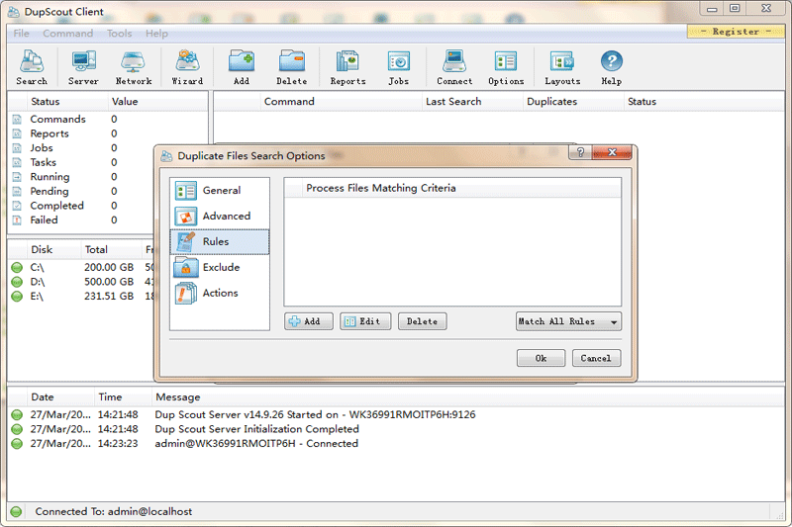Open the Command menu
The height and width of the screenshot is (527, 792).
tap(67, 34)
